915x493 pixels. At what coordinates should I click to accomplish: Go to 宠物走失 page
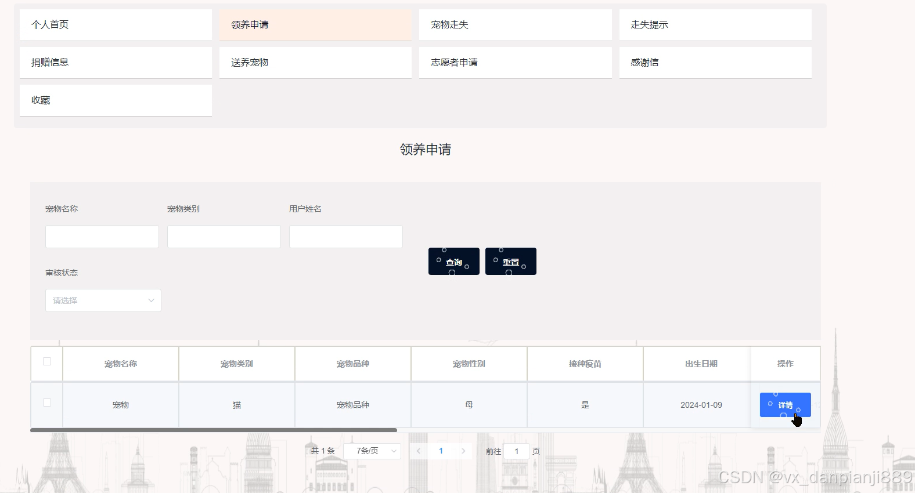click(x=516, y=25)
